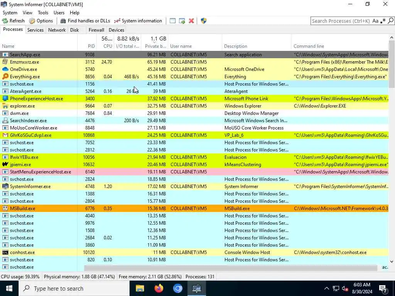Click the Emzmxxrz.exe process icon
Screen dimensions: 395x296
tap(5, 62)
